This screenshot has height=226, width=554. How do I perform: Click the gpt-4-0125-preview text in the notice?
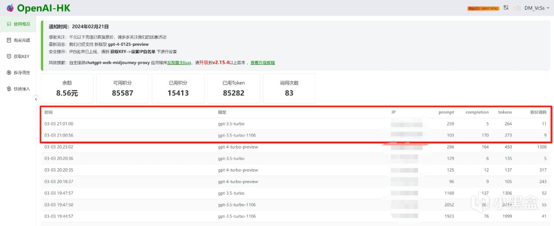click(128, 44)
